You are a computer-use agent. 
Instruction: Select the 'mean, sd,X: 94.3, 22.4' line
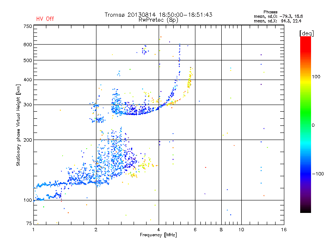(x=278, y=21)
